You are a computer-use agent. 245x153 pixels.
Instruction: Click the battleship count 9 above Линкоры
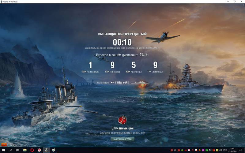click(112, 65)
